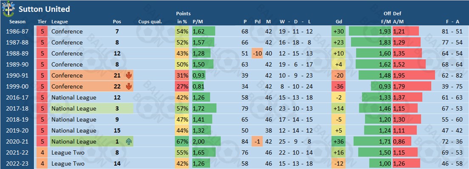Select the Gd column header

coord(339,22)
